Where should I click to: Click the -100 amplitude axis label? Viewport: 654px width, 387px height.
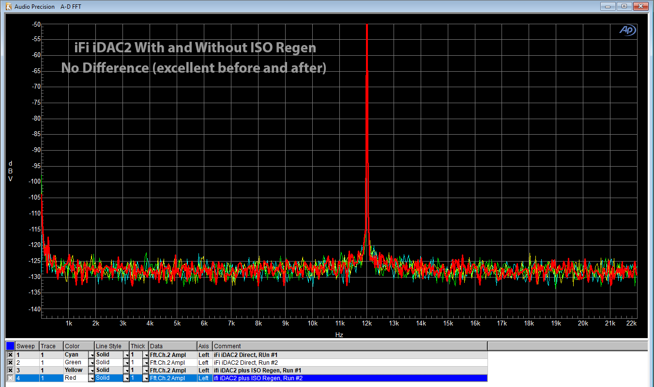35,182
